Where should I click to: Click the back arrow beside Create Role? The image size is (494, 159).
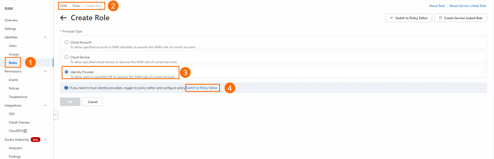coord(63,18)
